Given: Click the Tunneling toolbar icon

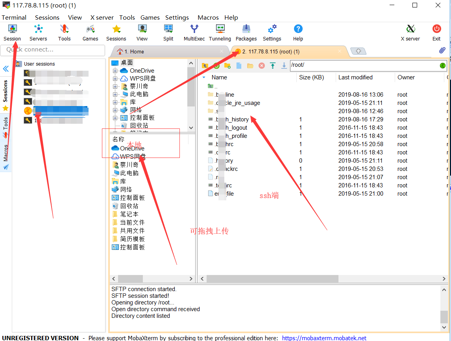Looking at the screenshot, I should tap(220, 32).
